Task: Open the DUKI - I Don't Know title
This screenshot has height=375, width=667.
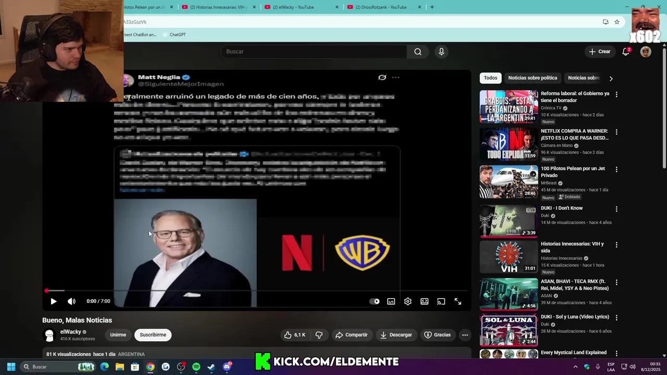Action: pyautogui.click(x=562, y=208)
